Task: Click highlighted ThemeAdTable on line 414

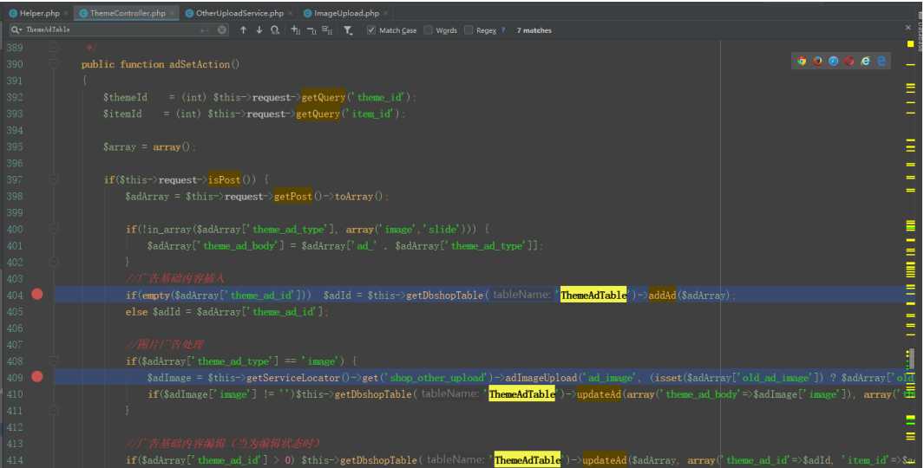Action: click(528, 459)
